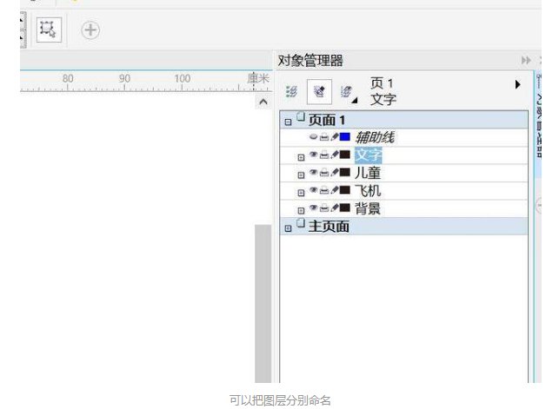Select the 背景 layer name
The image size is (559, 409).
point(368,208)
